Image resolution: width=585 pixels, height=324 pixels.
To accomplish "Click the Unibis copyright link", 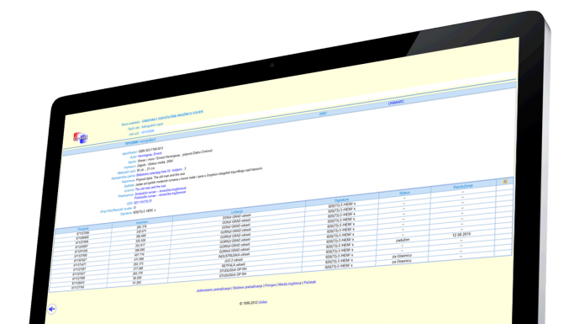I will [262, 302].
